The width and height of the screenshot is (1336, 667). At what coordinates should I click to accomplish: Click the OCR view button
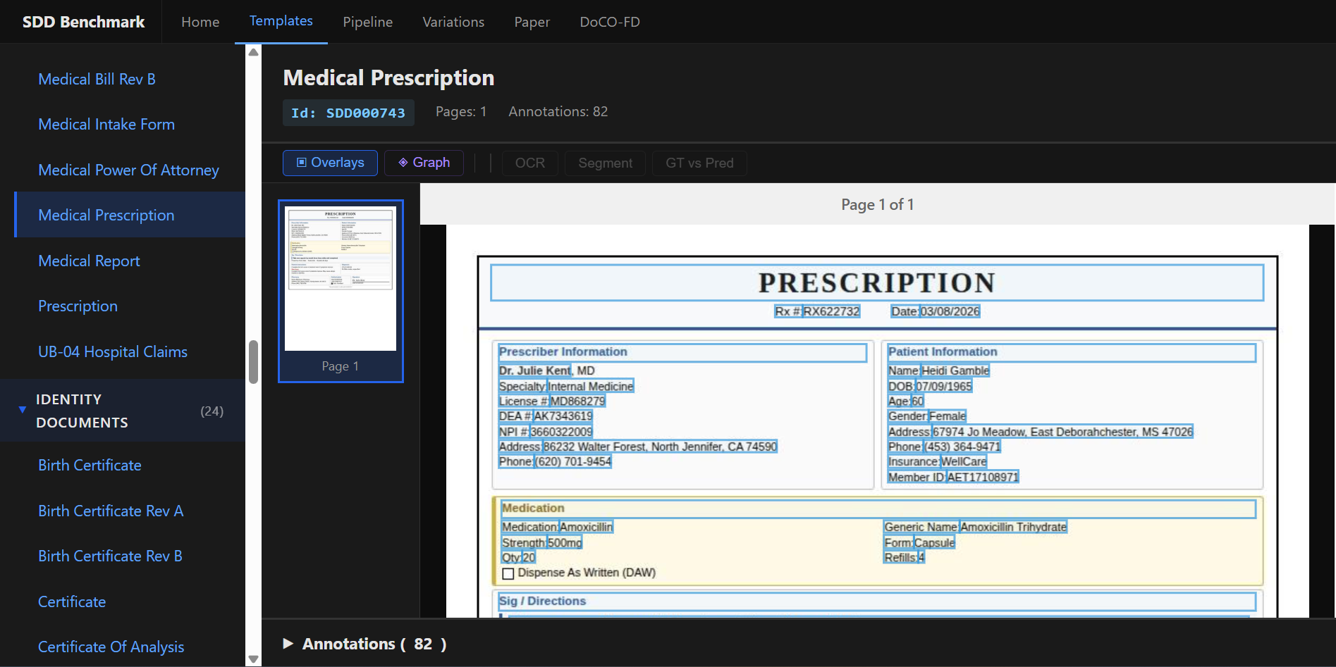[x=529, y=163]
